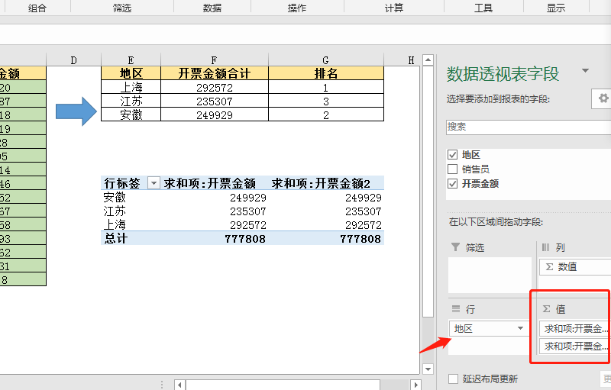Viewport: 611px width, 390px height.
Task: Click the horizontal scrollbar left arrow
Action: click(179, 385)
